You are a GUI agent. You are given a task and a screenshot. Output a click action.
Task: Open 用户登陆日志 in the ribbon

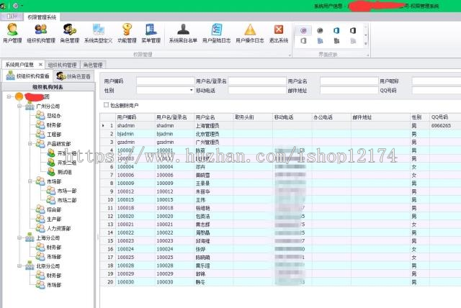click(217, 33)
